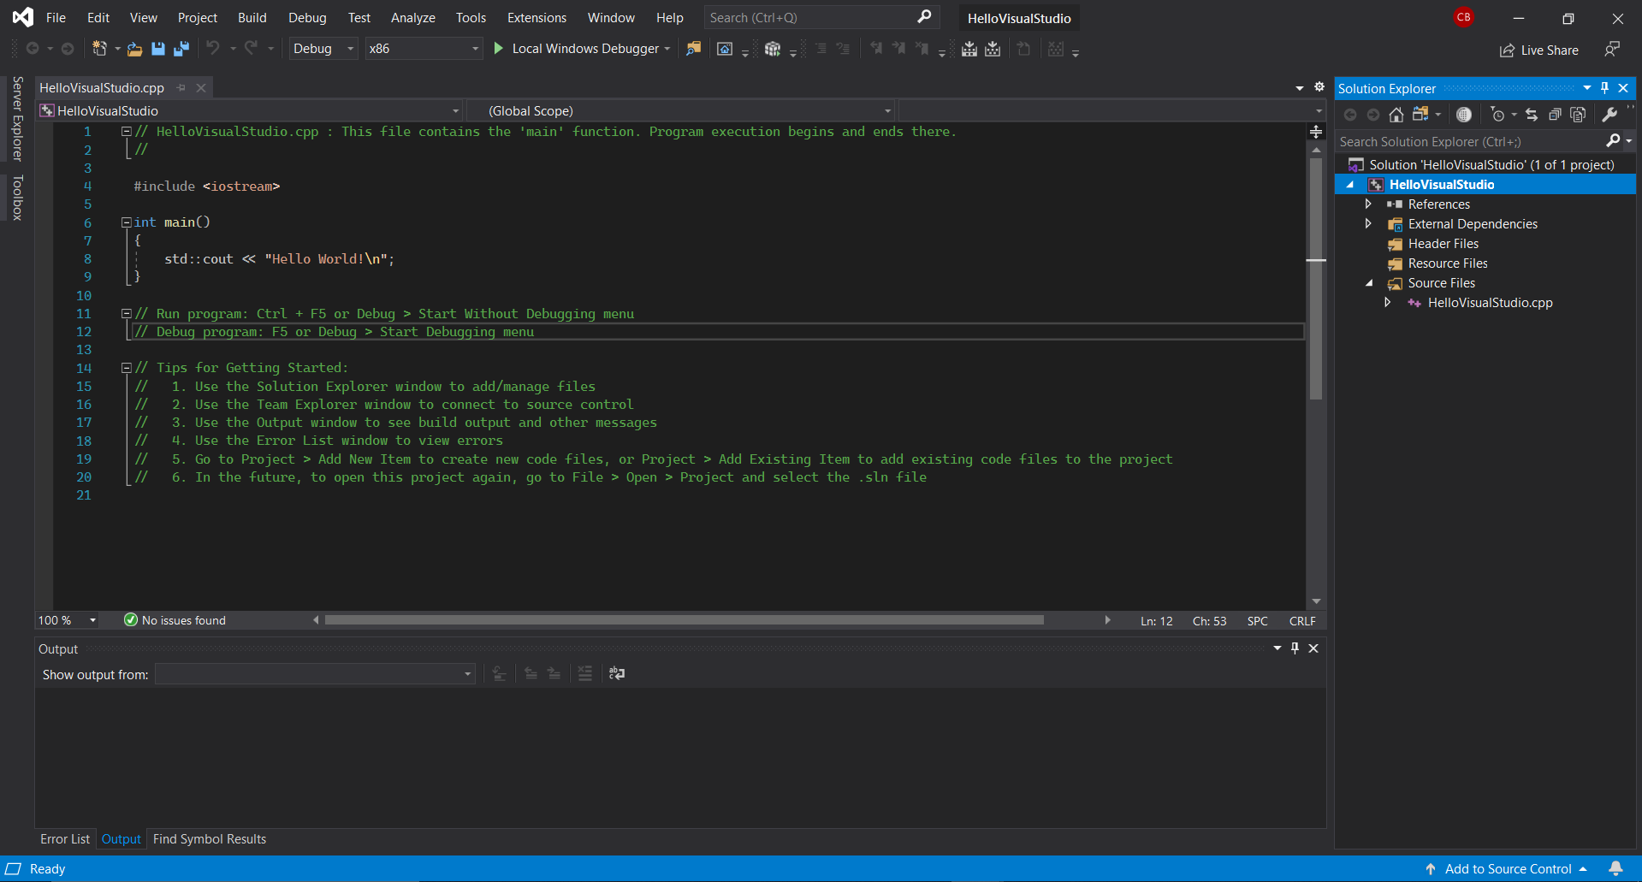
Task: Open the Build menu
Action: pyautogui.click(x=252, y=18)
